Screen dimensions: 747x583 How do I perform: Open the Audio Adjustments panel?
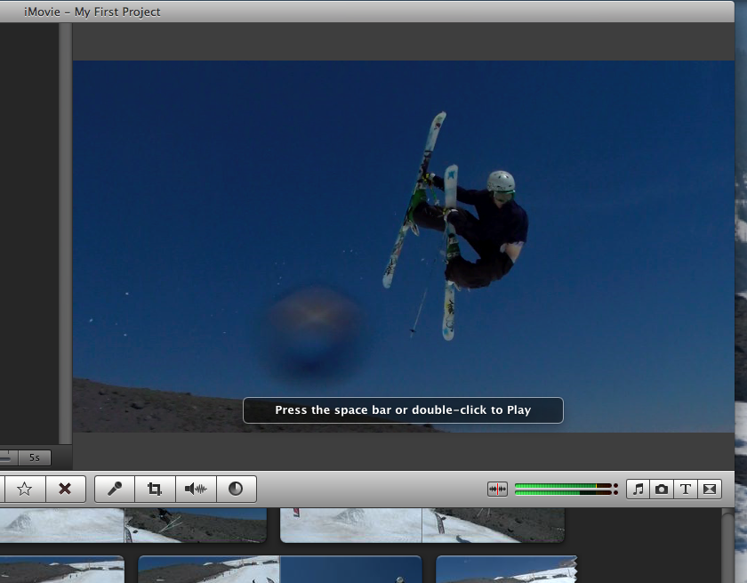tap(196, 488)
